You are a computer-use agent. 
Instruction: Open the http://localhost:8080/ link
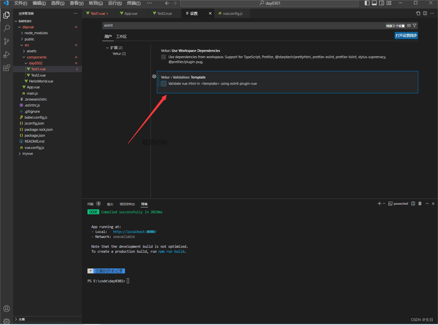coord(134,232)
